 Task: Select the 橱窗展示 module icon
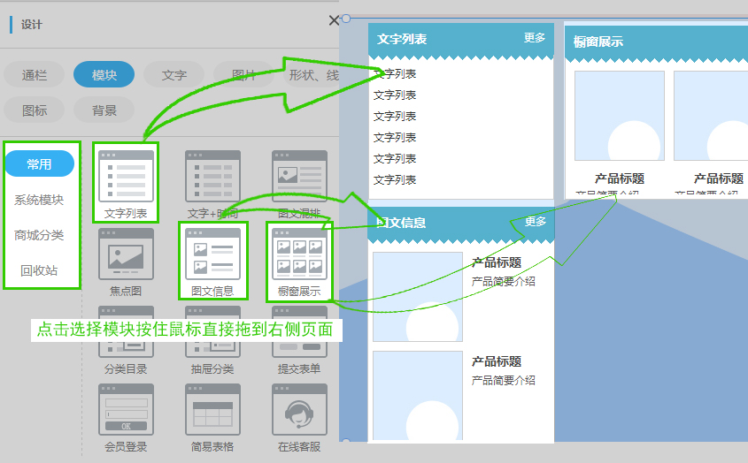[x=299, y=255]
